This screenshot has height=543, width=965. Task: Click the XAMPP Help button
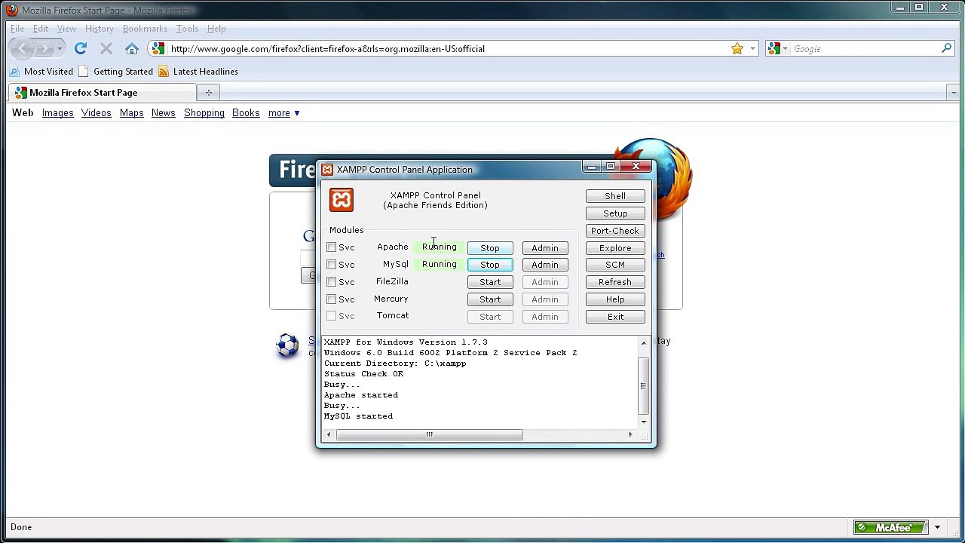coord(615,300)
